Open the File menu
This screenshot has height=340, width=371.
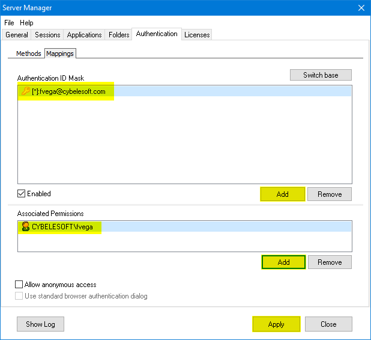[9, 23]
